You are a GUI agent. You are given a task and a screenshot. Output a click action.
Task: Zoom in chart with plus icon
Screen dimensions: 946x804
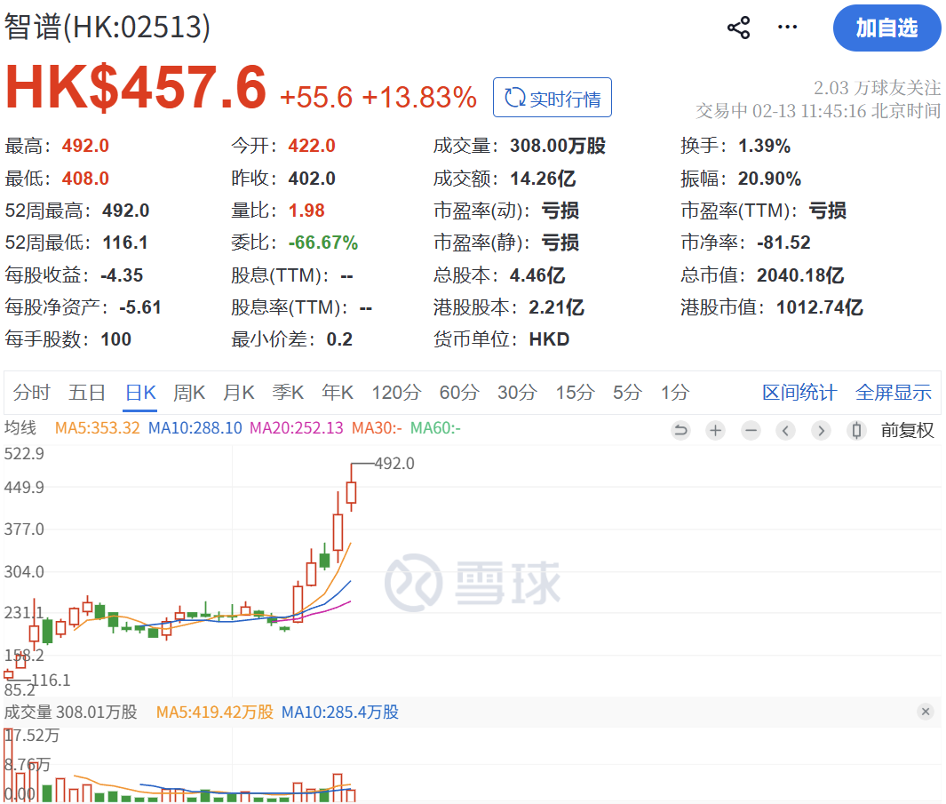(x=716, y=430)
